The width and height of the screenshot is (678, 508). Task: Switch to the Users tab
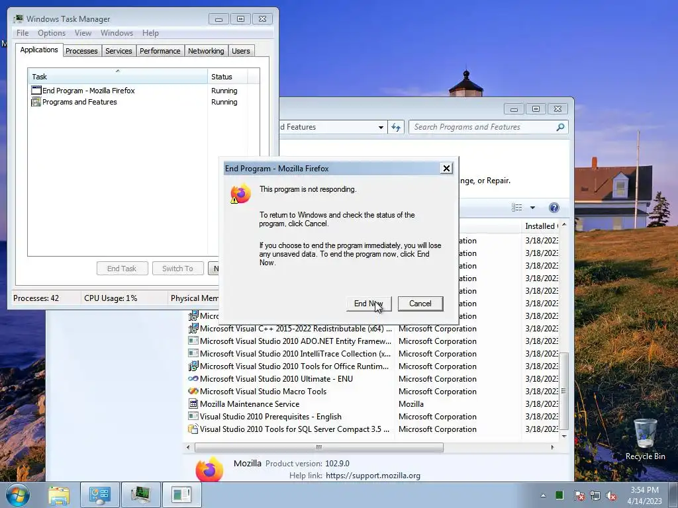pos(241,51)
